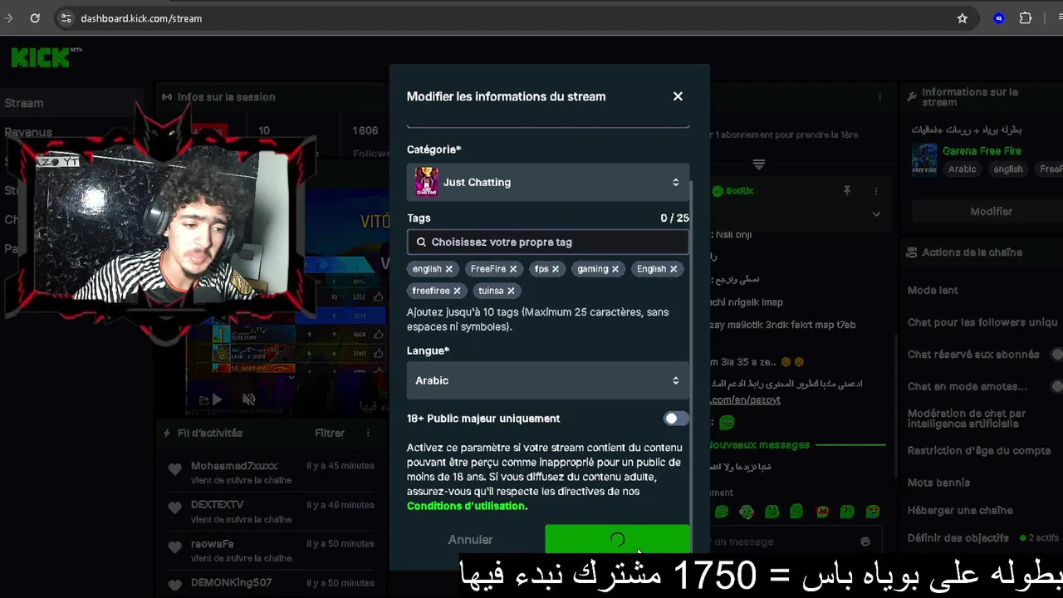1063x598 pixels.
Task: Click the Just Chatting category thumbnail
Action: tap(426, 182)
